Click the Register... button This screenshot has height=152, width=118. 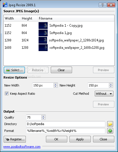pos(15,139)
